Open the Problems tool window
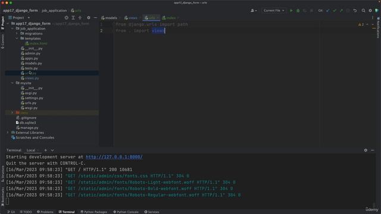The height and width of the screenshot is (214, 381). [45, 212]
